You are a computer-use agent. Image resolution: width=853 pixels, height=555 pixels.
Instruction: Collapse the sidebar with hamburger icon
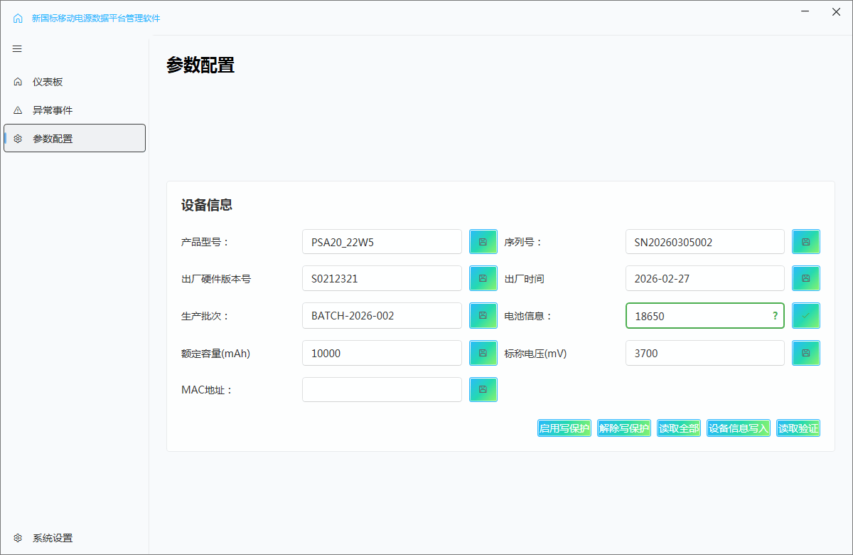[x=18, y=49]
